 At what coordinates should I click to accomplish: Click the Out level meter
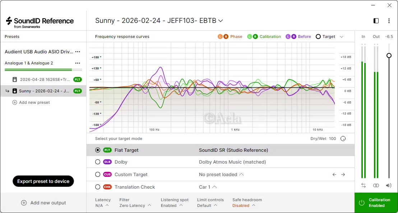pos(376,111)
